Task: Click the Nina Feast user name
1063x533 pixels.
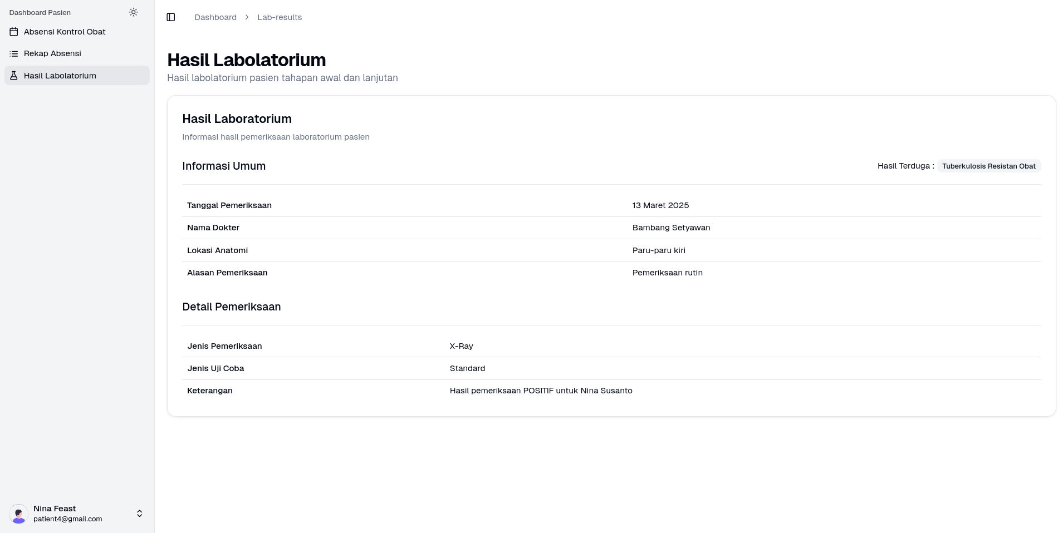Action: point(55,509)
